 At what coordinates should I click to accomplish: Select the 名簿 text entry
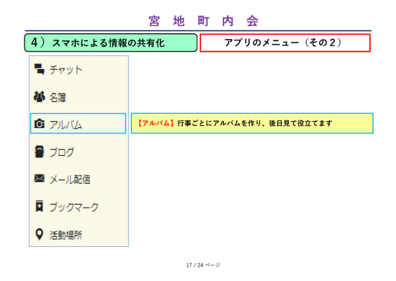tap(58, 97)
